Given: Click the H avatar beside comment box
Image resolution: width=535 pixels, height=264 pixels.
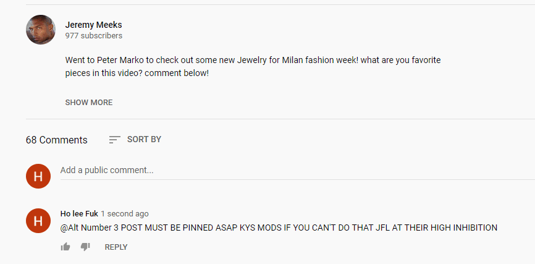Looking at the screenshot, I should [38, 176].
